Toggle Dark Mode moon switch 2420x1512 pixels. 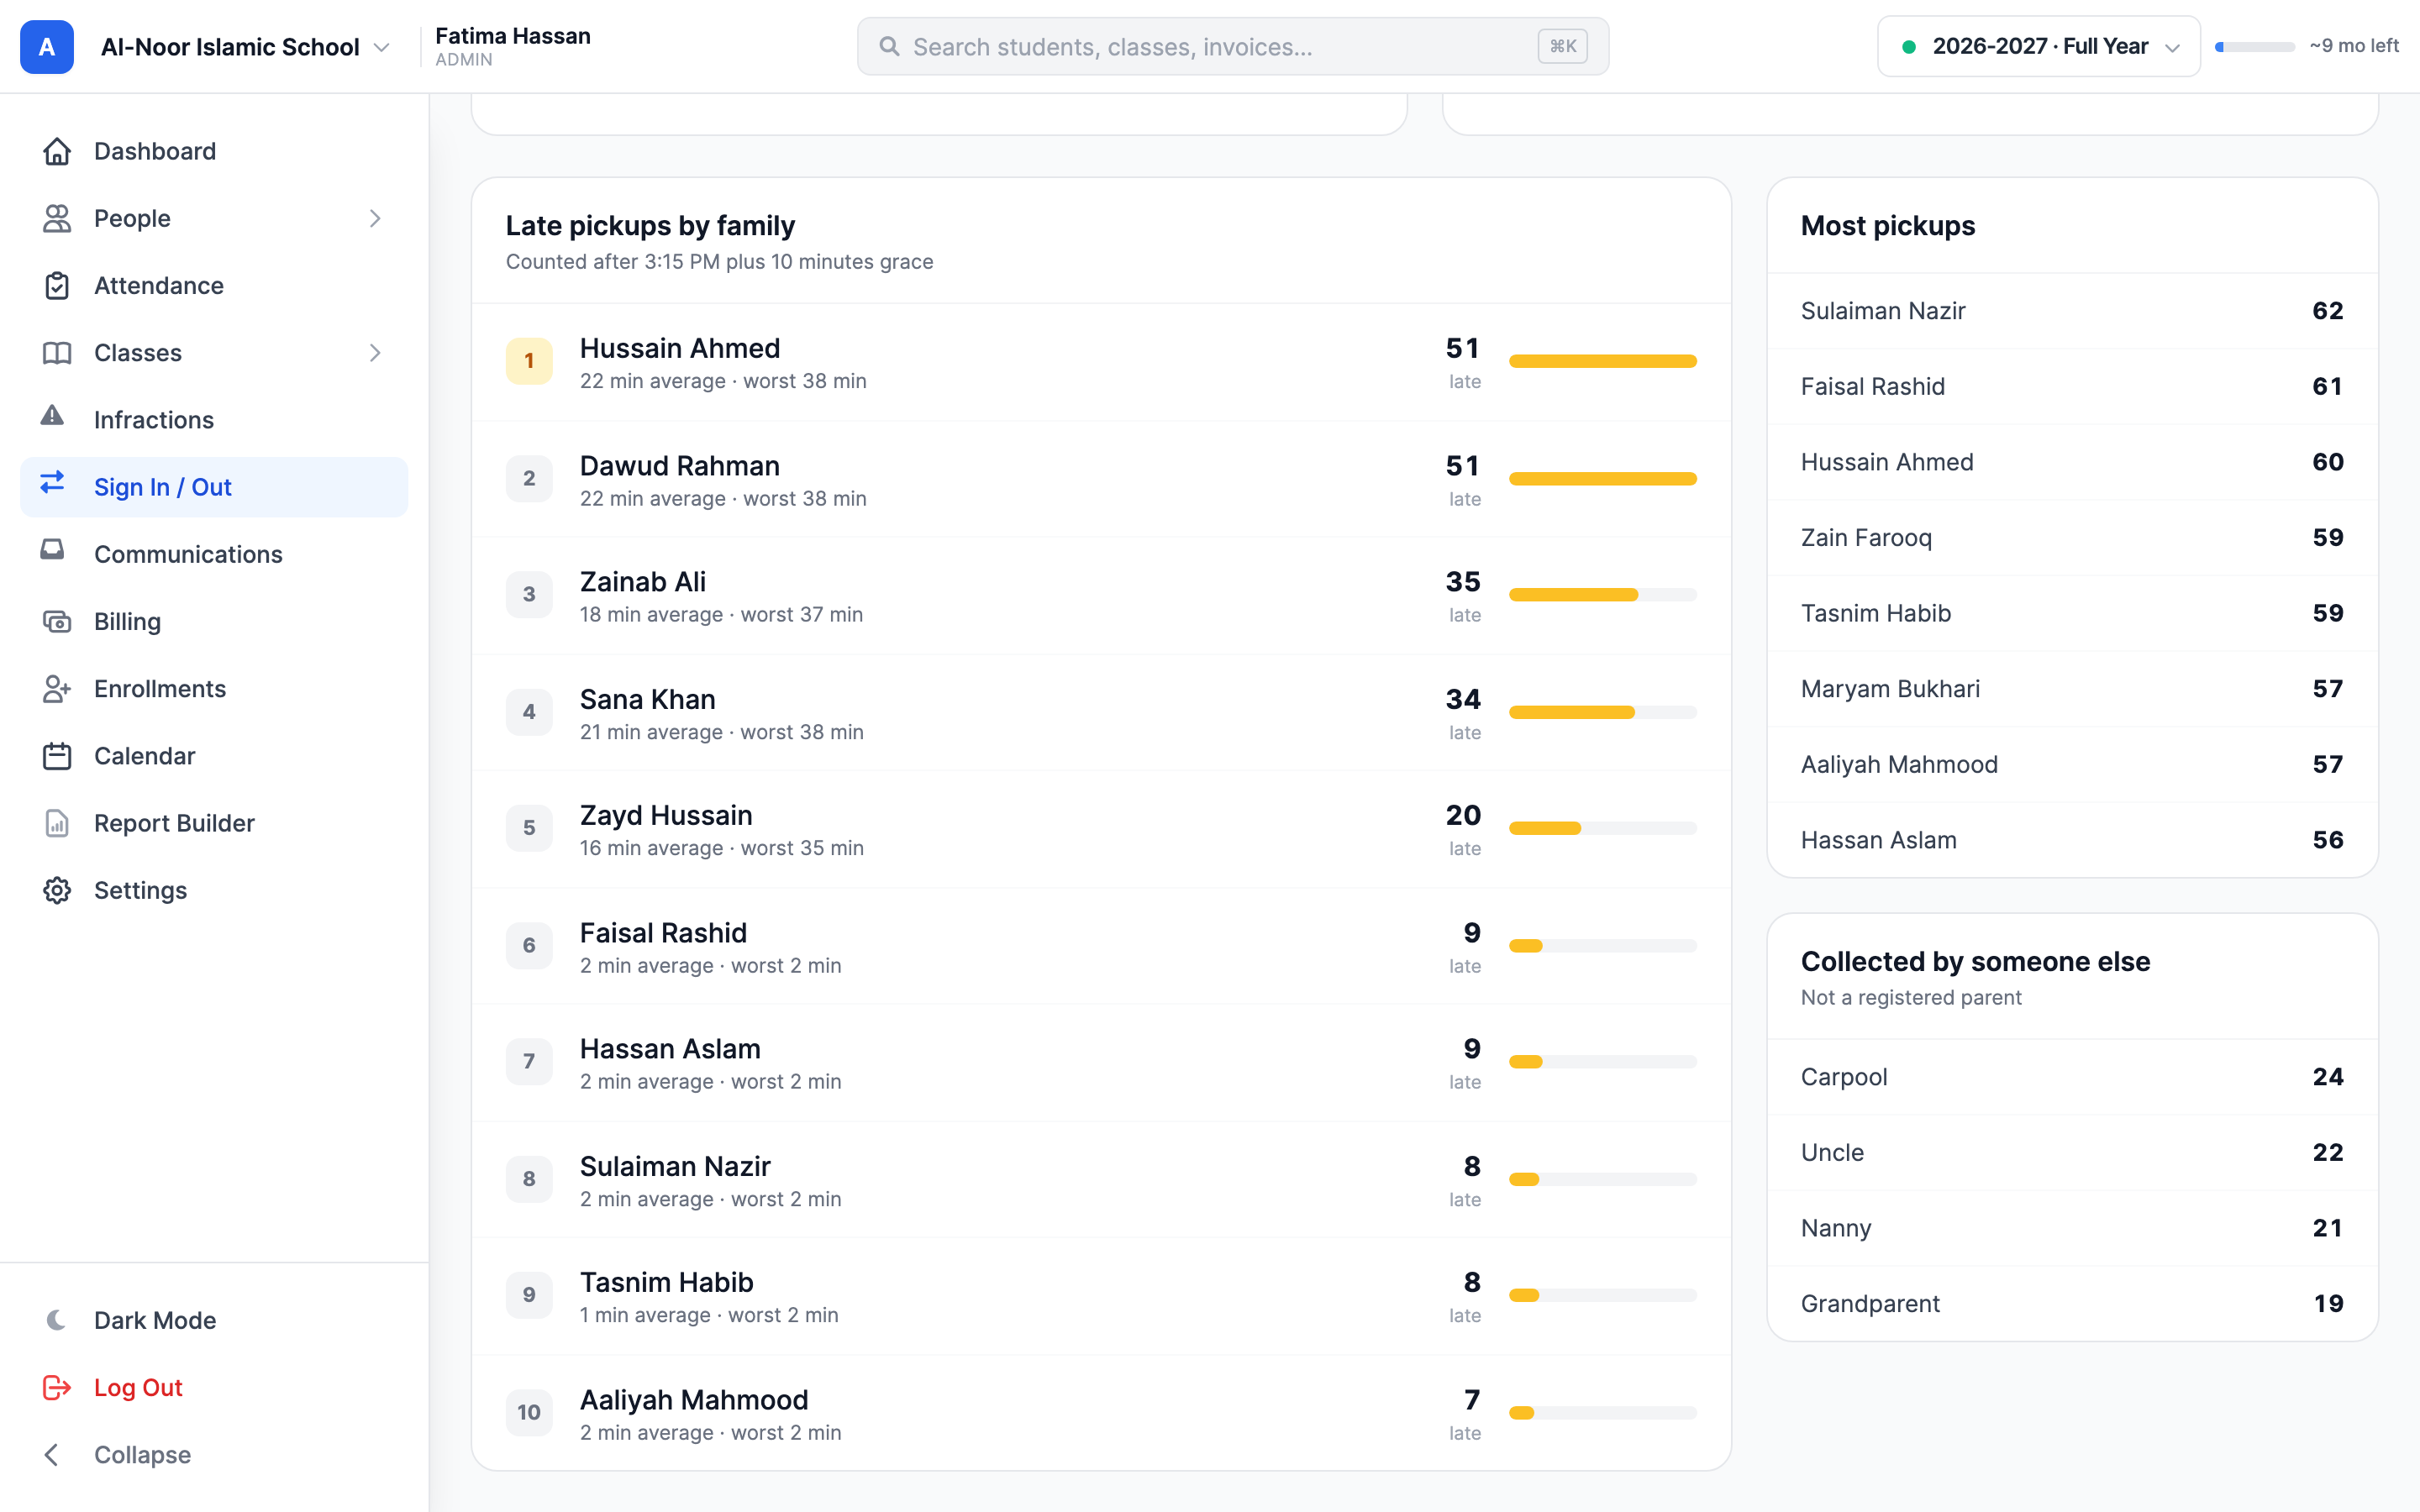pos(57,1320)
